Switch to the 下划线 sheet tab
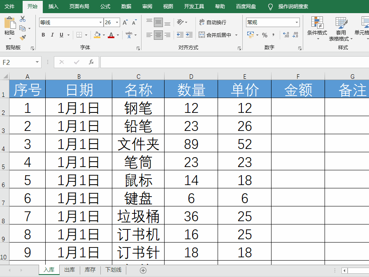This screenshot has width=369, height=277. 113,270
